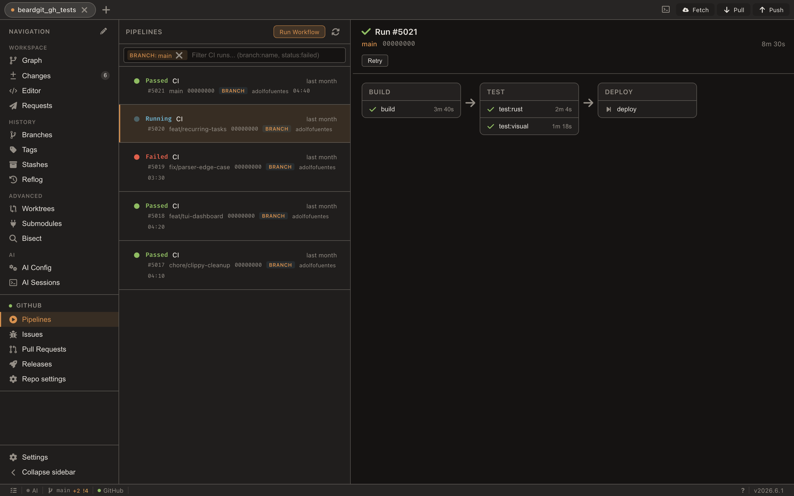Remove the BRANCH: main filter chip
Screen dimensions: 794x496
(179, 55)
